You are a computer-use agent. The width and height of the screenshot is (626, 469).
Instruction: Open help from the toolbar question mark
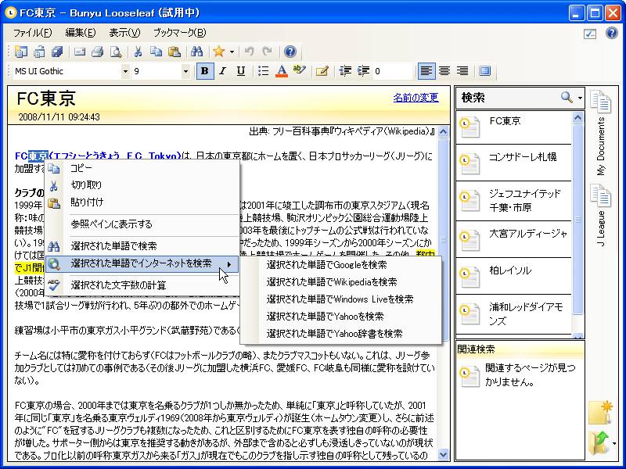click(x=290, y=52)
